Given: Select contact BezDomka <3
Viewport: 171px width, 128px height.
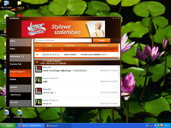Looking at the screenshot, I should coord(20,58).
